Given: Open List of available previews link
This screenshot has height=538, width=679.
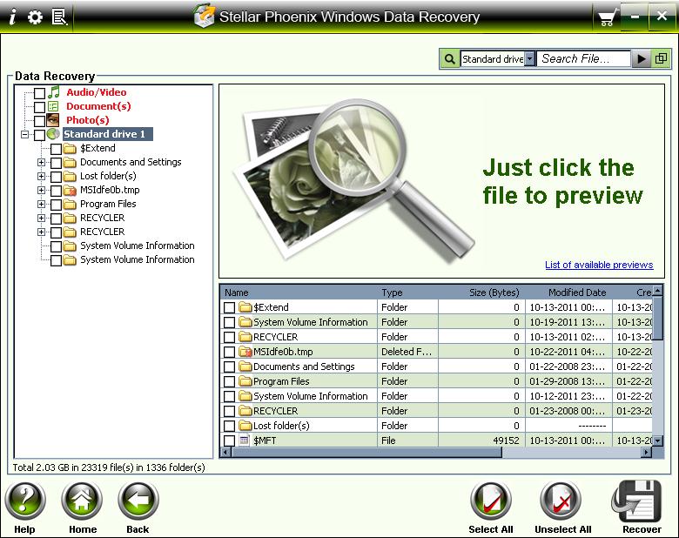Looking at the screenshot, I should pyautogui.click(x=599, y=265).
